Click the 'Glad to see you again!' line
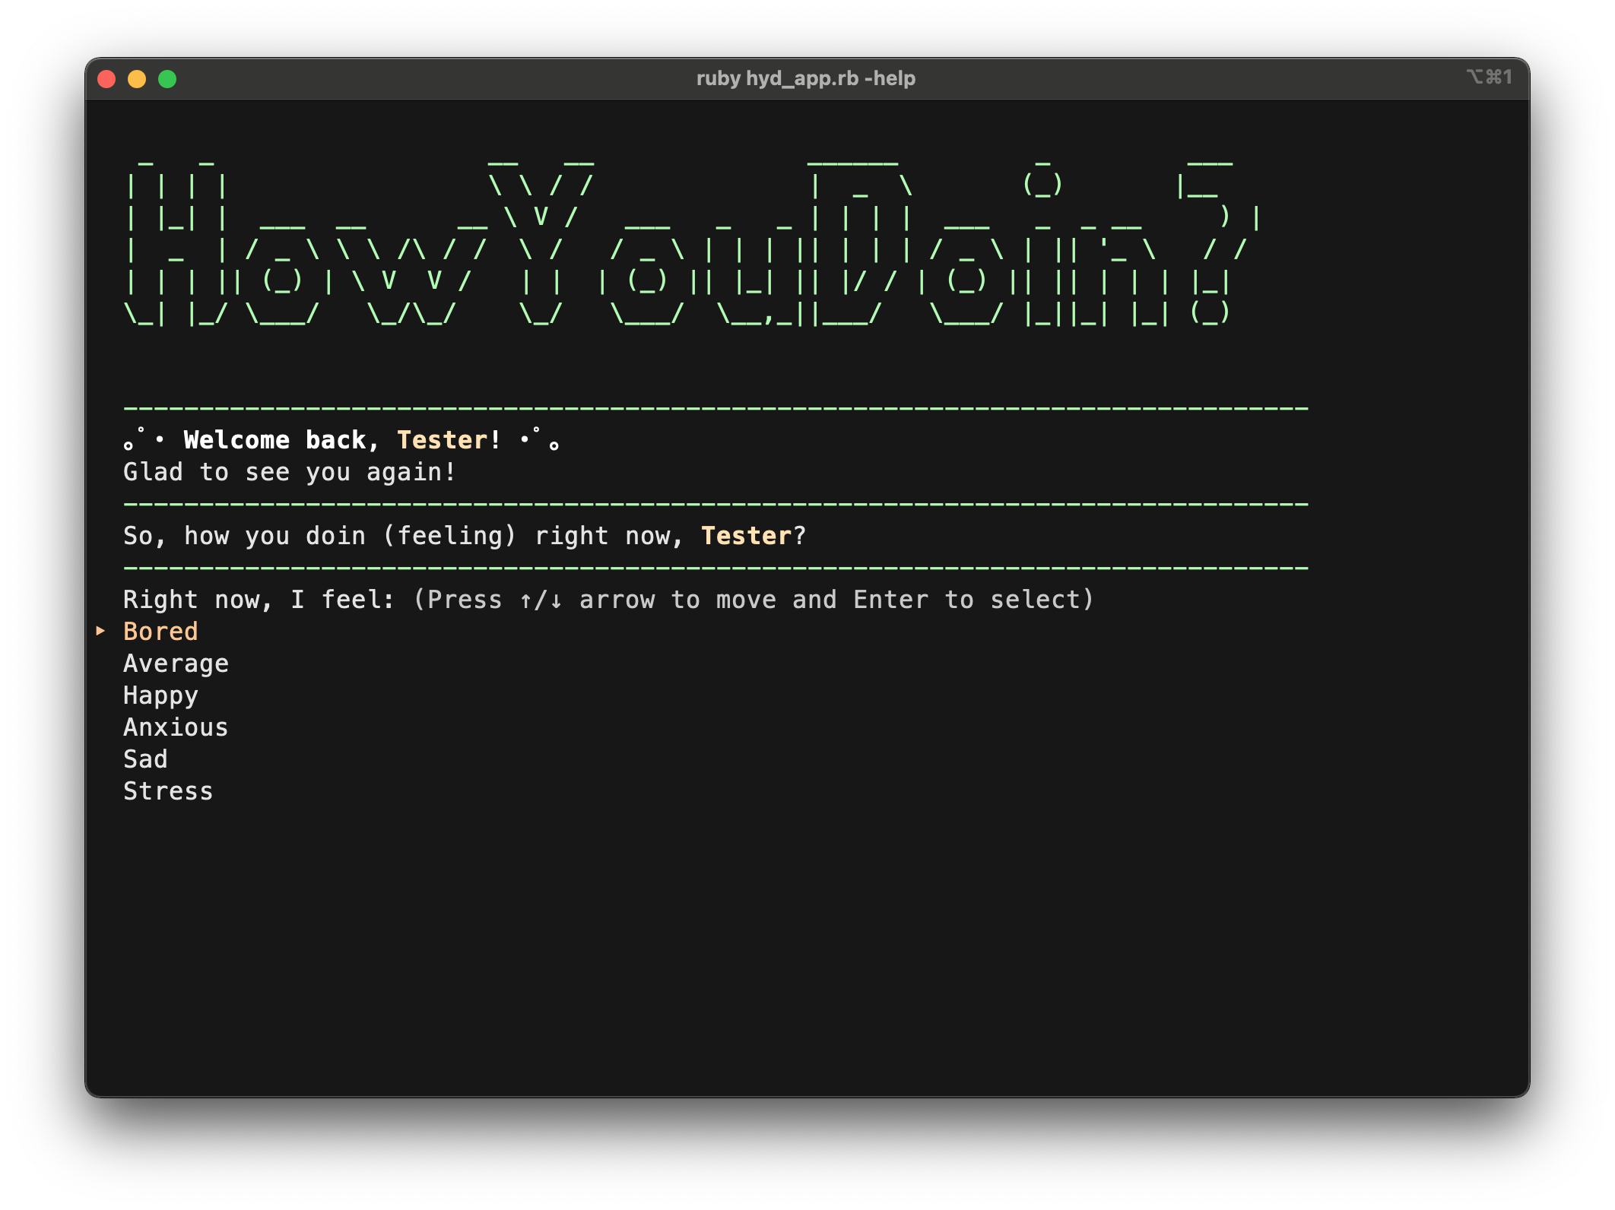 pyautogui.click(x=289, y=472)
